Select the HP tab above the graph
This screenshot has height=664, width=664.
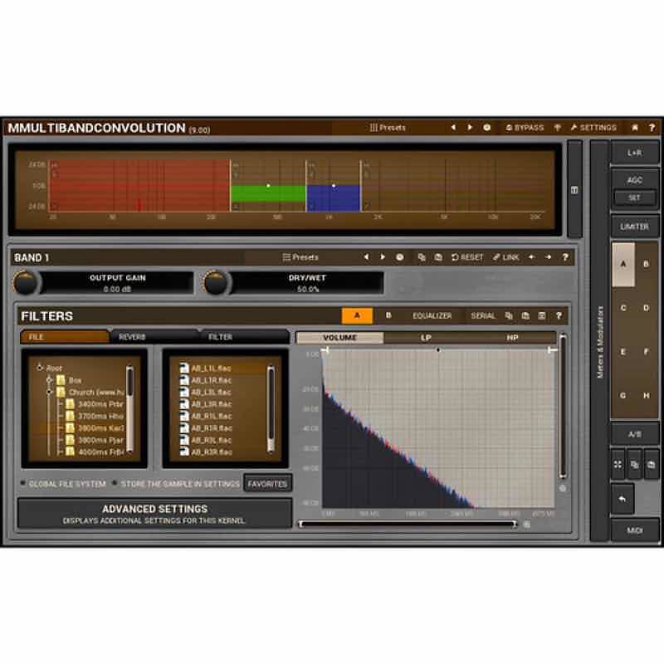point(512,338)
